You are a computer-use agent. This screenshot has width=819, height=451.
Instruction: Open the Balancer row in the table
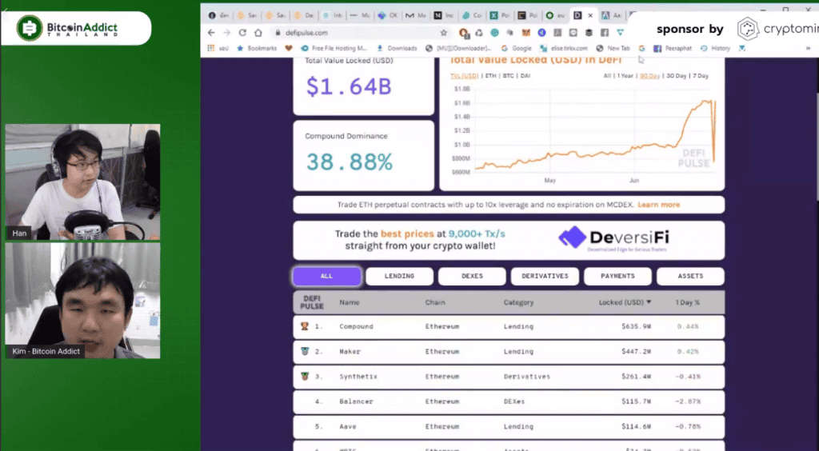(509, 401)
